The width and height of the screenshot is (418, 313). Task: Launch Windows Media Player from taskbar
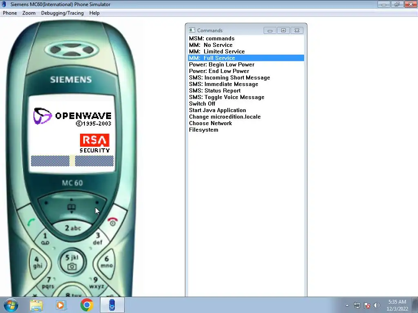(61, 305)
